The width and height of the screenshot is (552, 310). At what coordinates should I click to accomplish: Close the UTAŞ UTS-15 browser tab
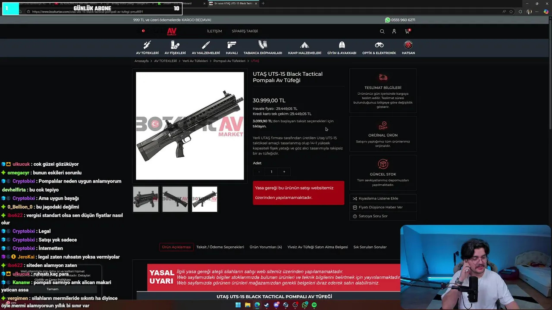256,3
